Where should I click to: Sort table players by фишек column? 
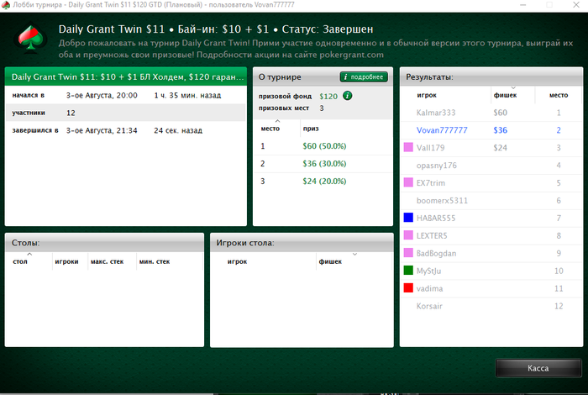click(354, 261)
